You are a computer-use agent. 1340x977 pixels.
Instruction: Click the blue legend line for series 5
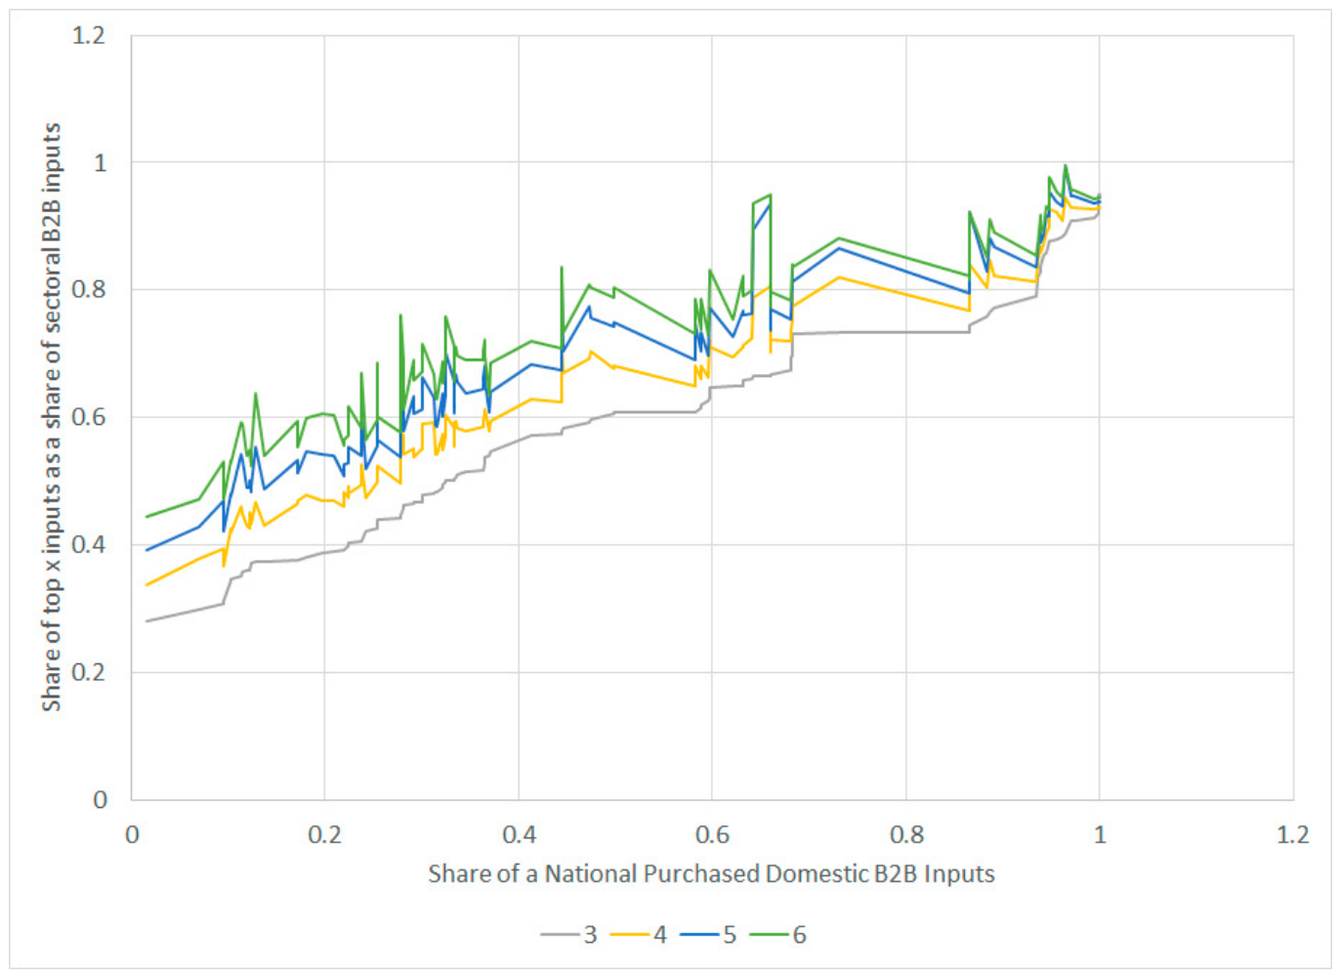[x=700, y=935]
